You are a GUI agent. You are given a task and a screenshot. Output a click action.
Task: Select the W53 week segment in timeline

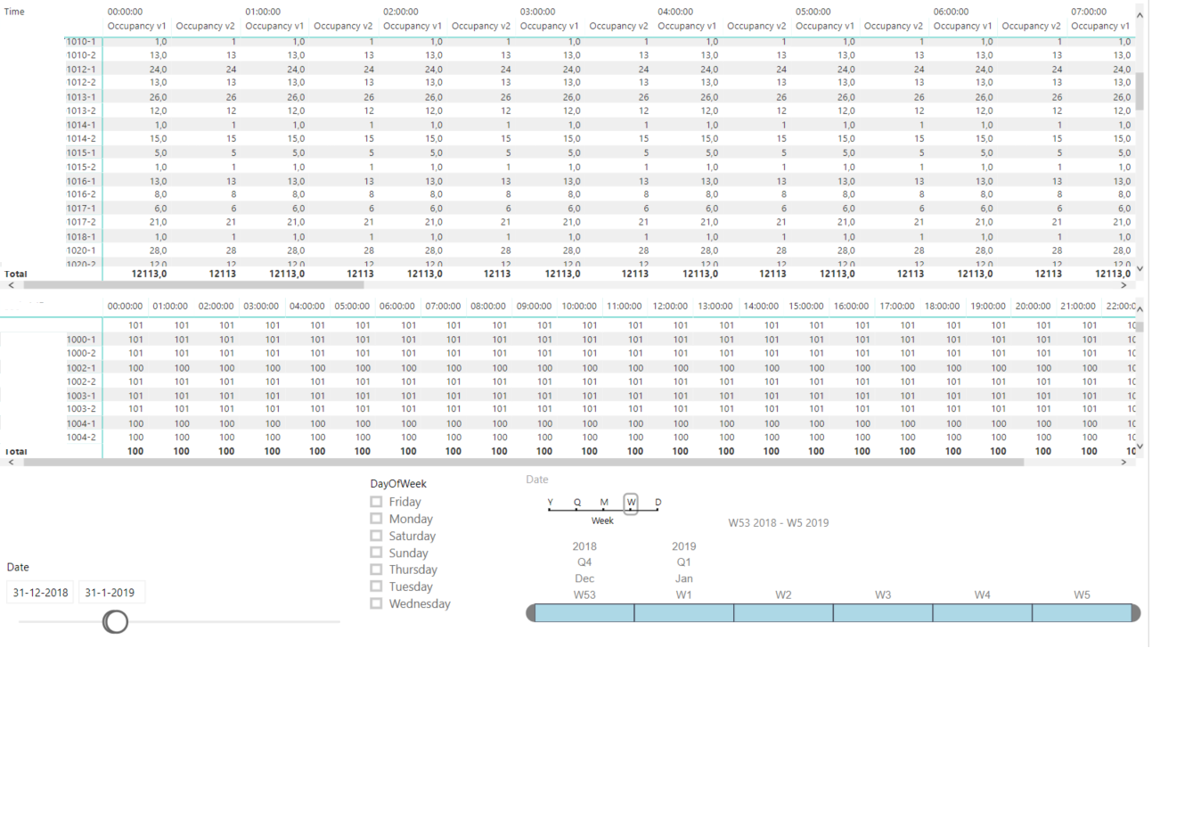click(584, 613)
